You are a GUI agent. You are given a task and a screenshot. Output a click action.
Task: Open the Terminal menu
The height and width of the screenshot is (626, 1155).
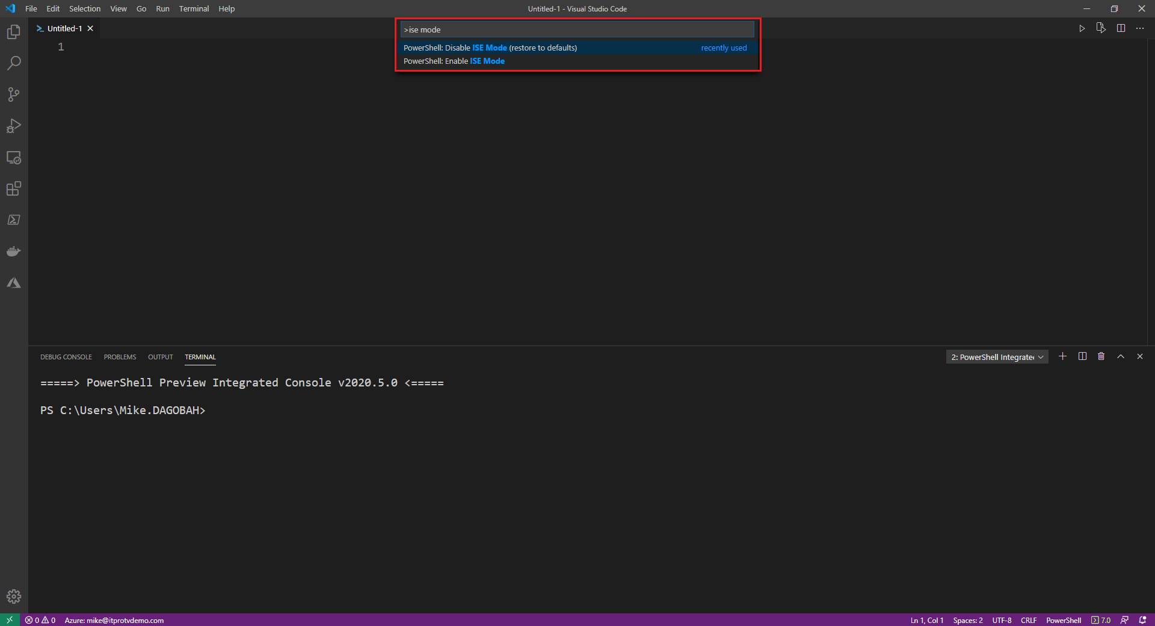[x=194, y=8]
